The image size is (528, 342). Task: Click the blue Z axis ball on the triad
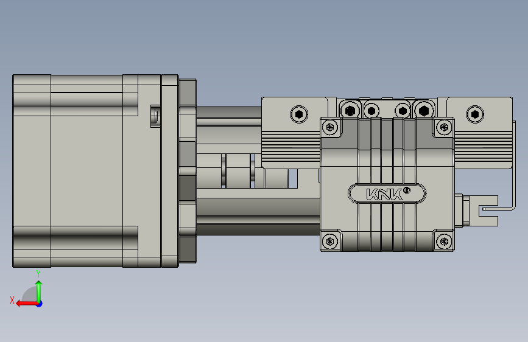40,304
